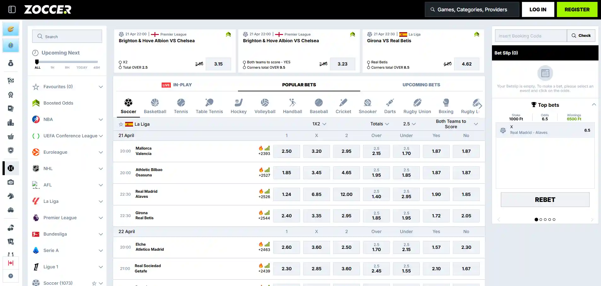Click the magnifier icon in the games search
This screenshot has width=601, height=286.
tap(433, 9)
